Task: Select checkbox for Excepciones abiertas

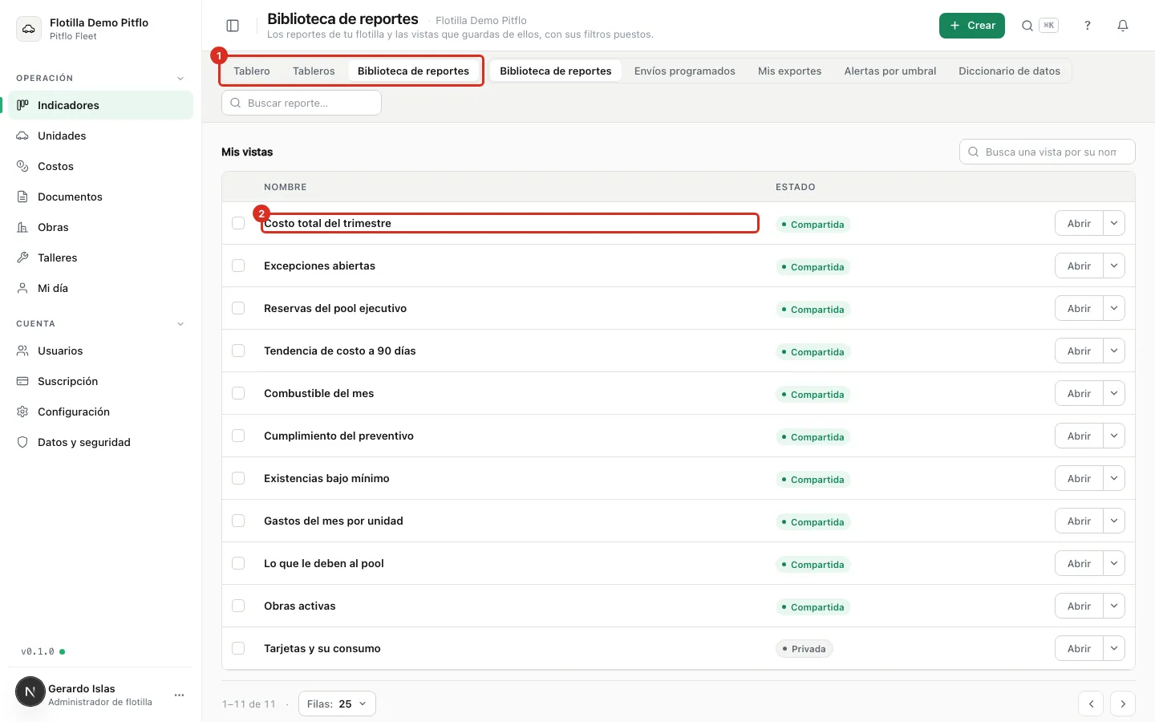Action: [x=238, y=266]
